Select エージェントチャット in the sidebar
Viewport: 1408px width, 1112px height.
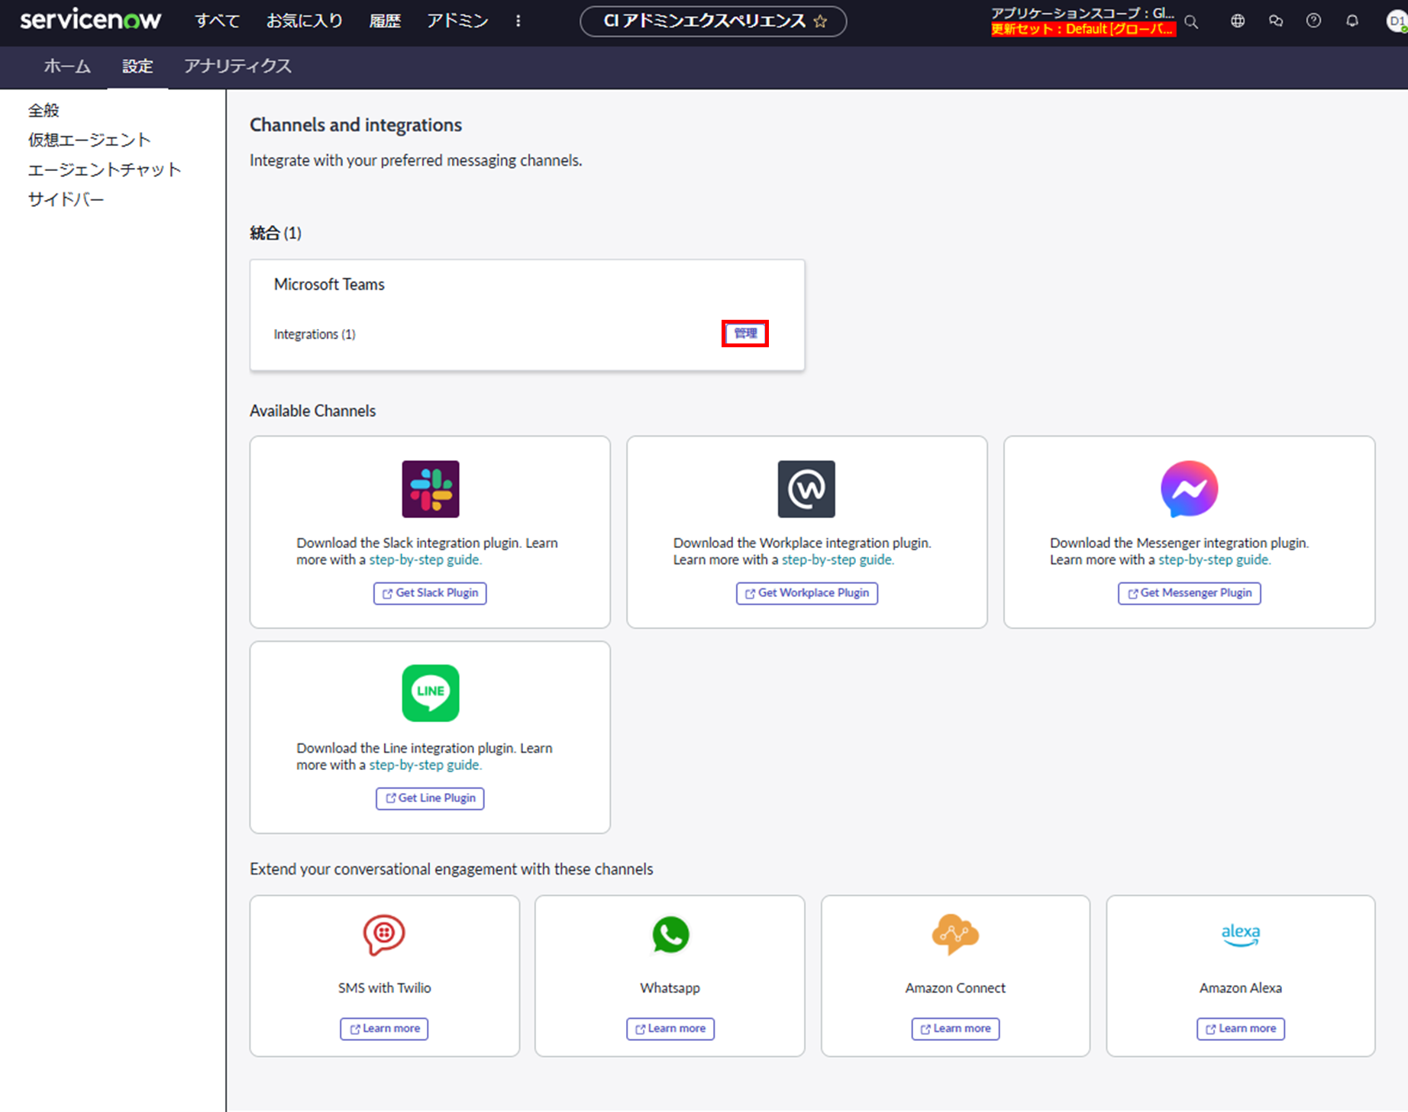(105, 170)
